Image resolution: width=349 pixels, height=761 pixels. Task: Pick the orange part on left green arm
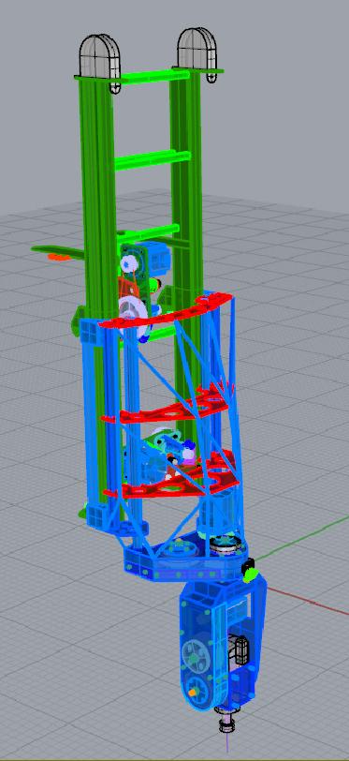(x=57, y=257)
